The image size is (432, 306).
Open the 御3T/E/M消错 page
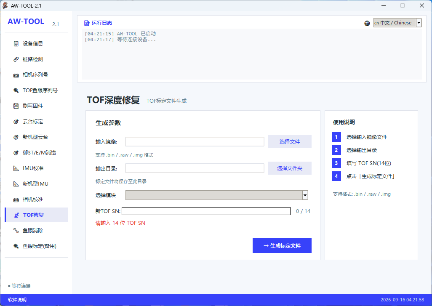point(36,153)
